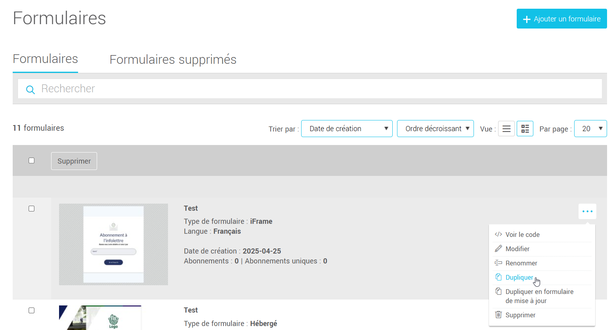Screen dimensions: 613x330
Task: Click the search magnifier icon
Action: [31, 90]
